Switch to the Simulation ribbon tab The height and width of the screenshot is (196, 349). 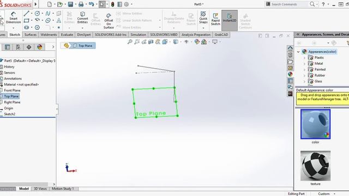click(x=138, y=35)
